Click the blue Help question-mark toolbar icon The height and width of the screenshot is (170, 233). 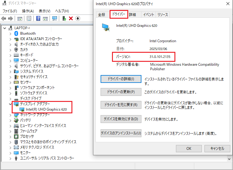(38, 18)
